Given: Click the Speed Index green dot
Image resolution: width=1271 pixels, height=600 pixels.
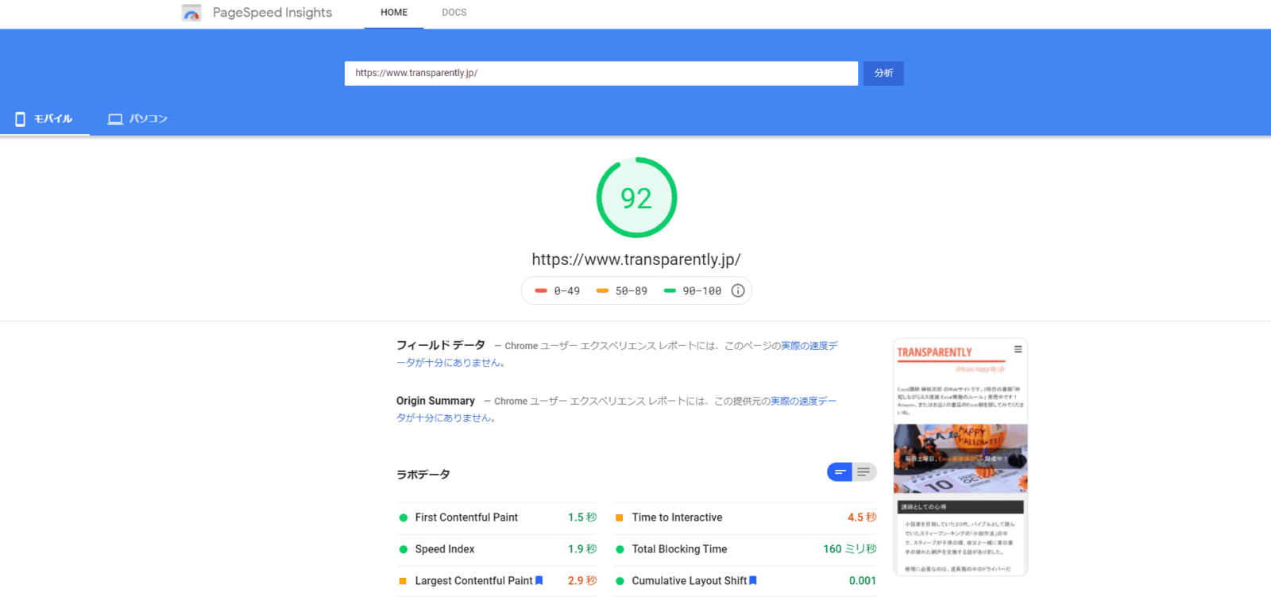Looking at the screenshot, I should click(403, 549).
